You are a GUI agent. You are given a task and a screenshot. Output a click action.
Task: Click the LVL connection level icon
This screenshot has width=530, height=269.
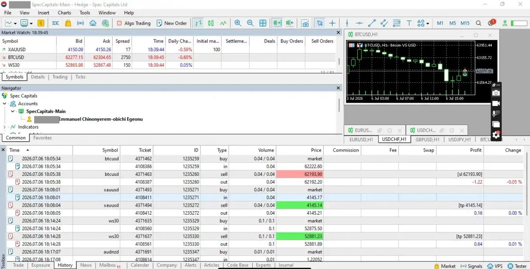click(505, 23)
